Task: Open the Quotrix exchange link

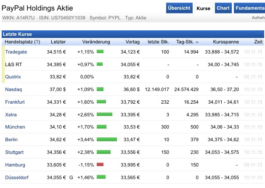Action: [x=13, y=77]
